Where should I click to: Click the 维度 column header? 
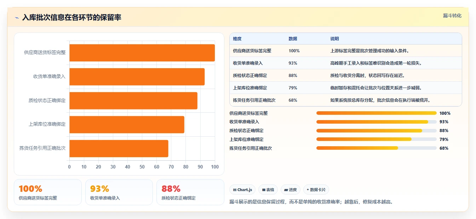pyautogui.click(x=237, y=39)
